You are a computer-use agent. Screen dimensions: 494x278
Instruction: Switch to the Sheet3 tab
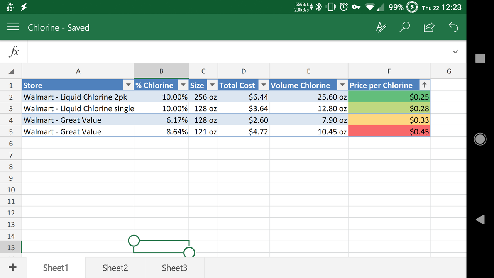(174, 268)
